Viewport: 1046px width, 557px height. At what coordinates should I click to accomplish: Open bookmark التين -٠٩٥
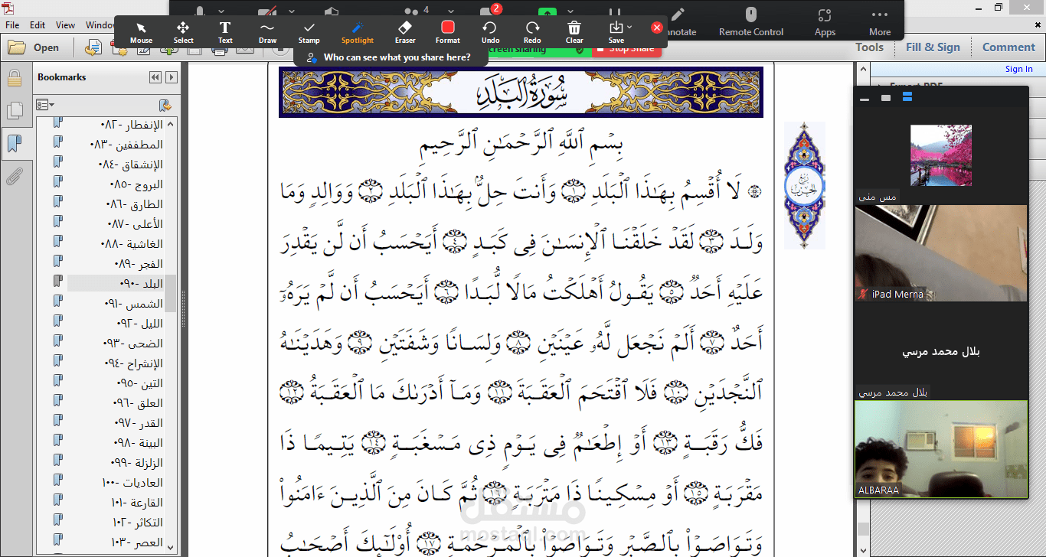click(139, 383)
